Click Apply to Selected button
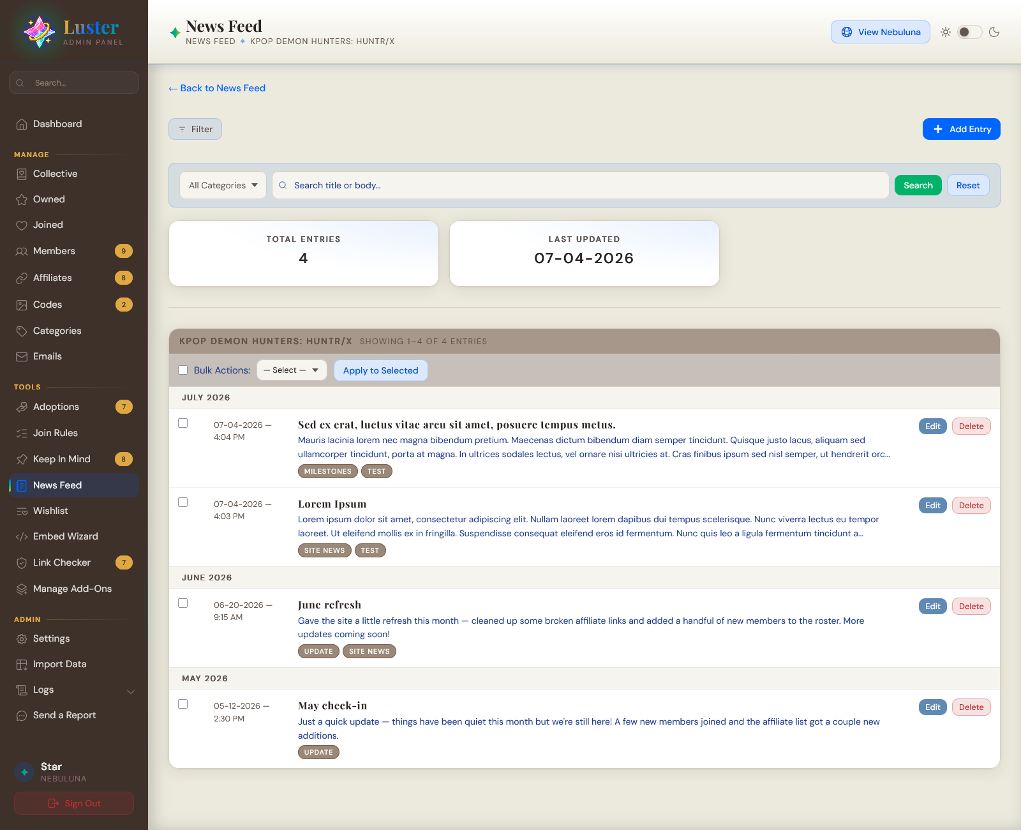The width and height of the screenshot is (1021, 830). tap(381, 370)
